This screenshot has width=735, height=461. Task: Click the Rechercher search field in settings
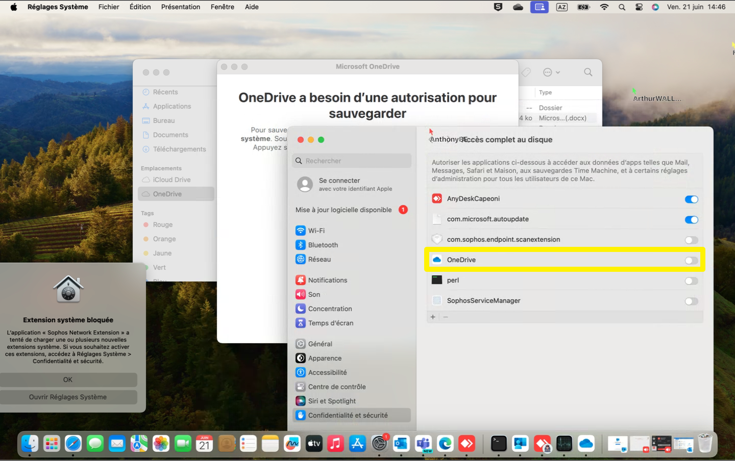pos(352,161)
